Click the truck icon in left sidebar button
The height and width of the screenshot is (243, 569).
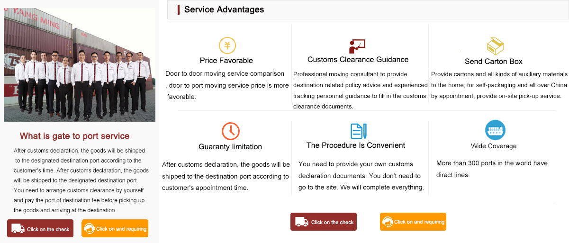pos(18,229)
